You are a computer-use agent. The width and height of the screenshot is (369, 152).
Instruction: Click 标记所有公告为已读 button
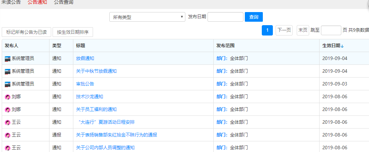(27, 32)
